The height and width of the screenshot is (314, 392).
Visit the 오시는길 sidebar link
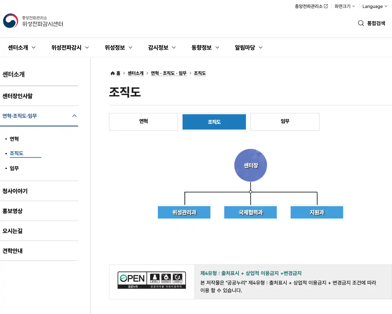pyautogui.click(x=12, y=231)
